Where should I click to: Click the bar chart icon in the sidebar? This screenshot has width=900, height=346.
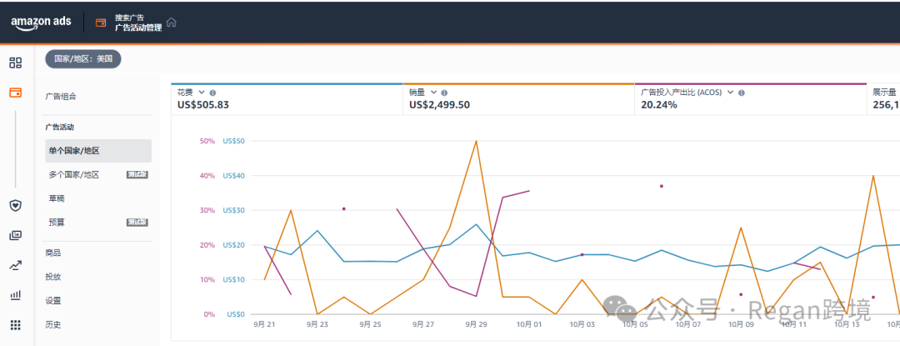[15, 295]
